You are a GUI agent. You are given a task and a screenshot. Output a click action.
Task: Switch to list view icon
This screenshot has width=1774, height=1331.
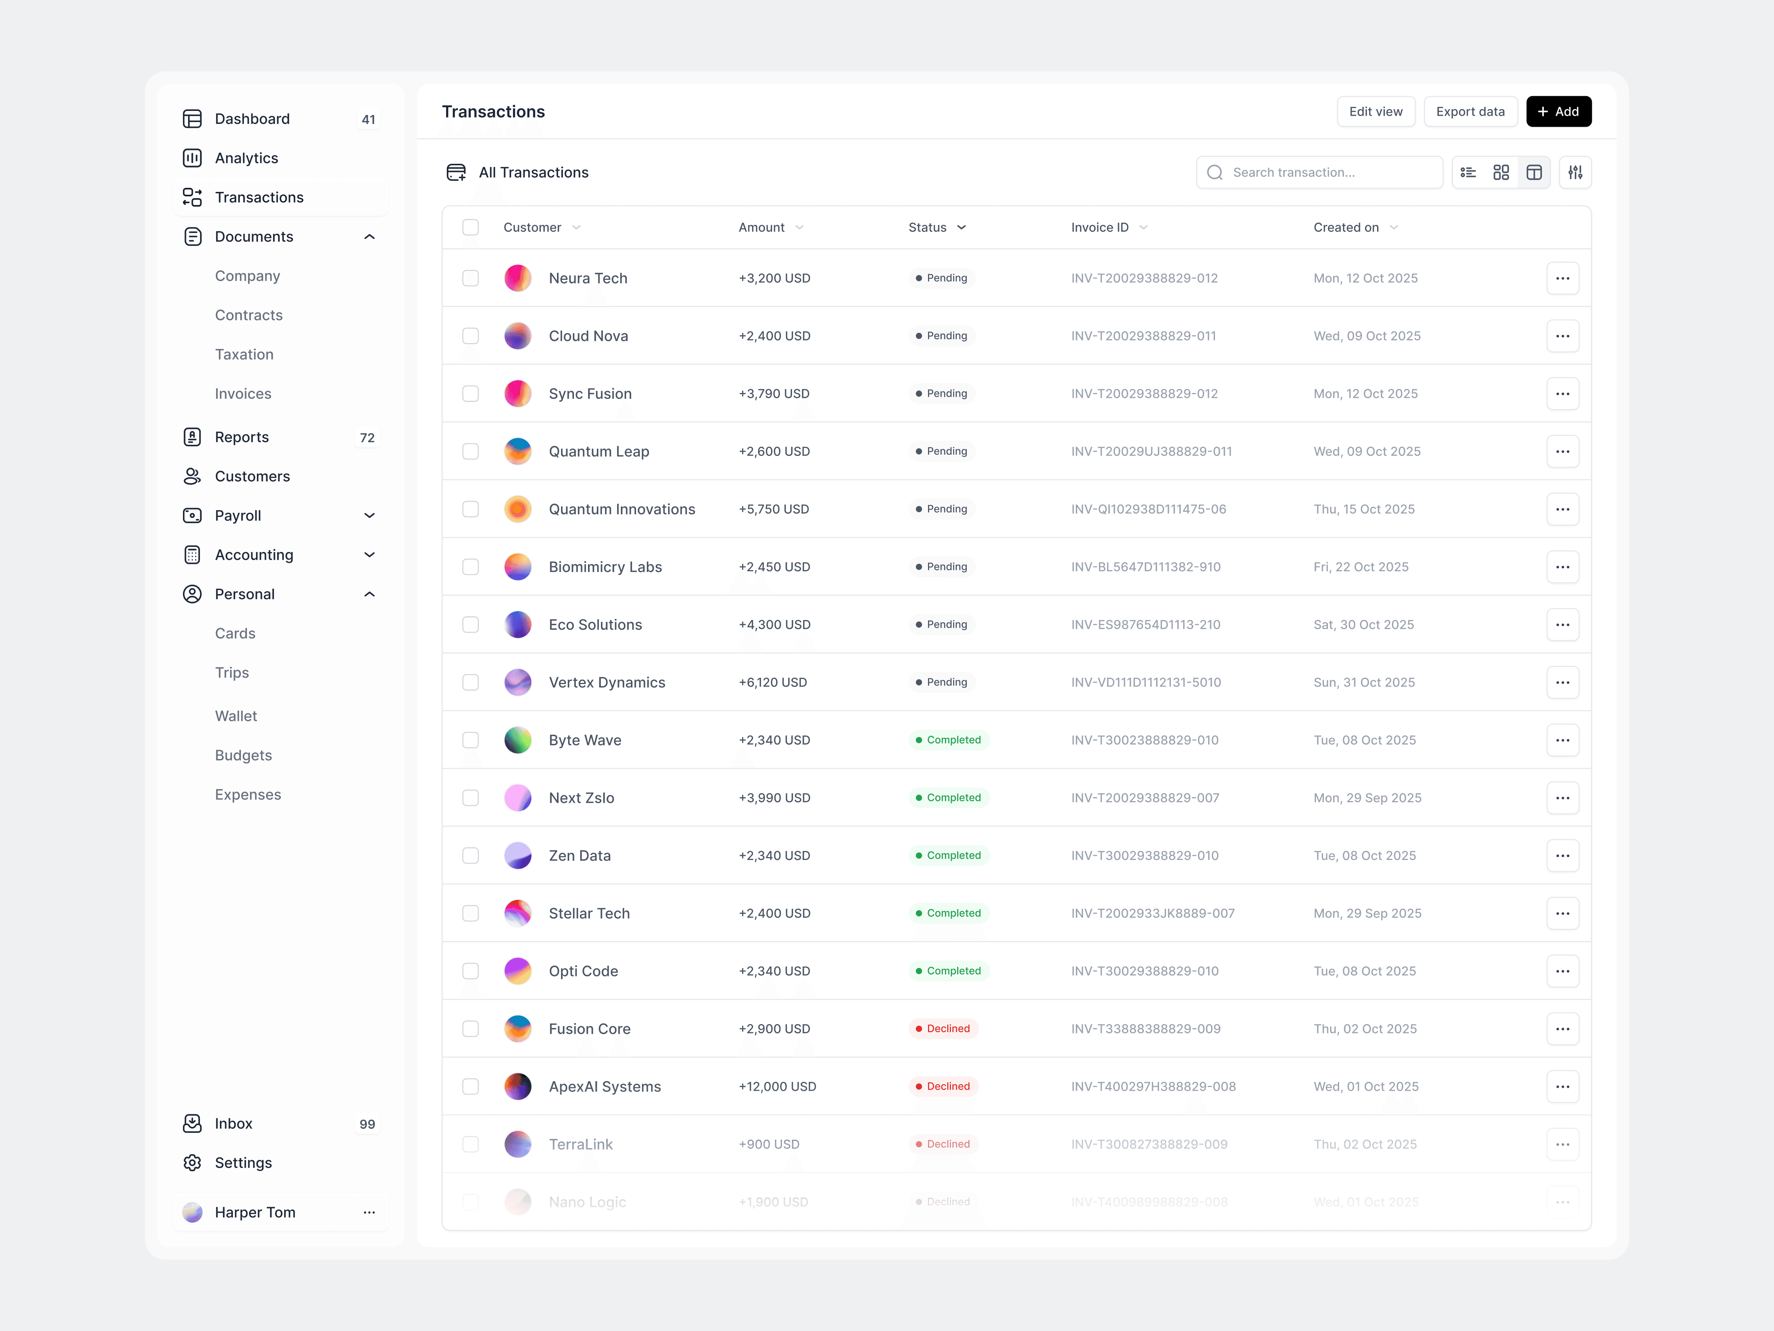tap(1468, 173)
